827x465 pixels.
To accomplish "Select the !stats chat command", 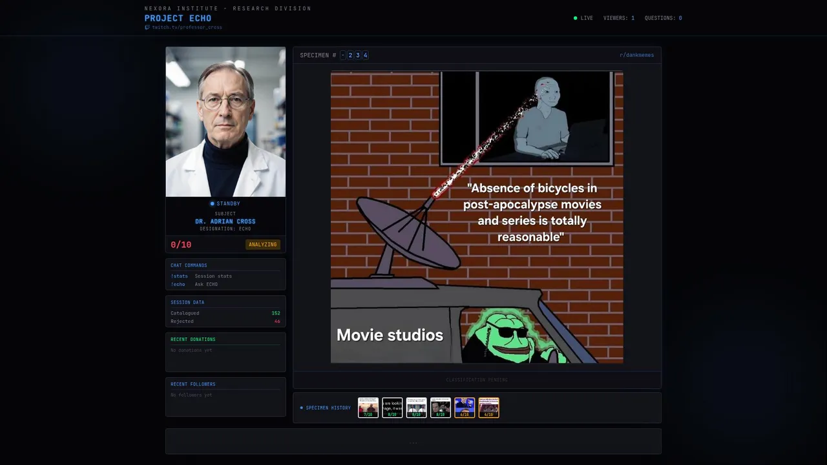I will (179, 276).
